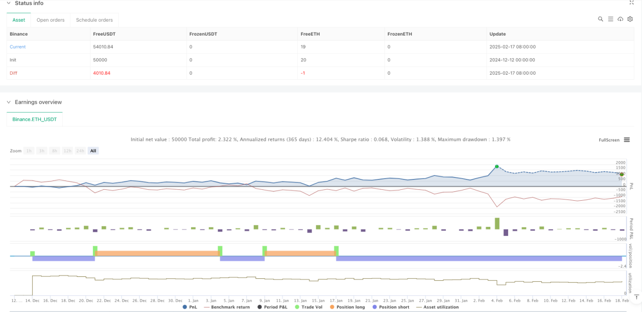Click the green peak marker on PnL line
The width and height of the screenshot is (642, 312).
pos(497,167)
